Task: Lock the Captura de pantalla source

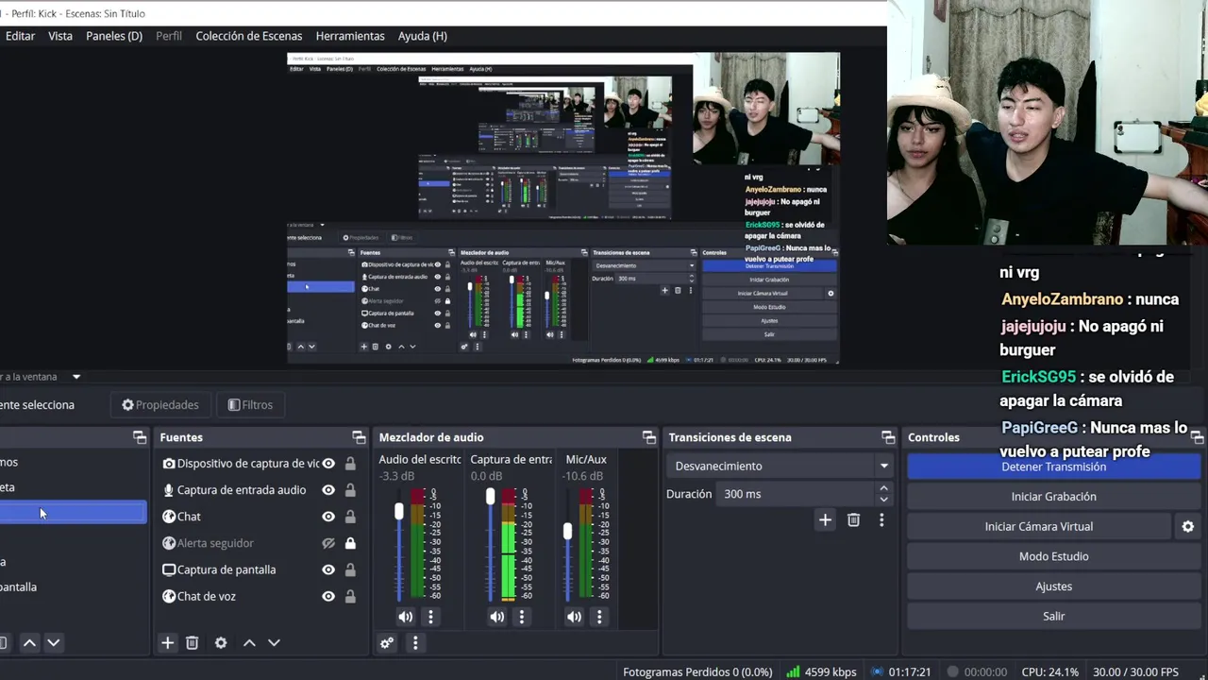Action: tap(350, 569)
